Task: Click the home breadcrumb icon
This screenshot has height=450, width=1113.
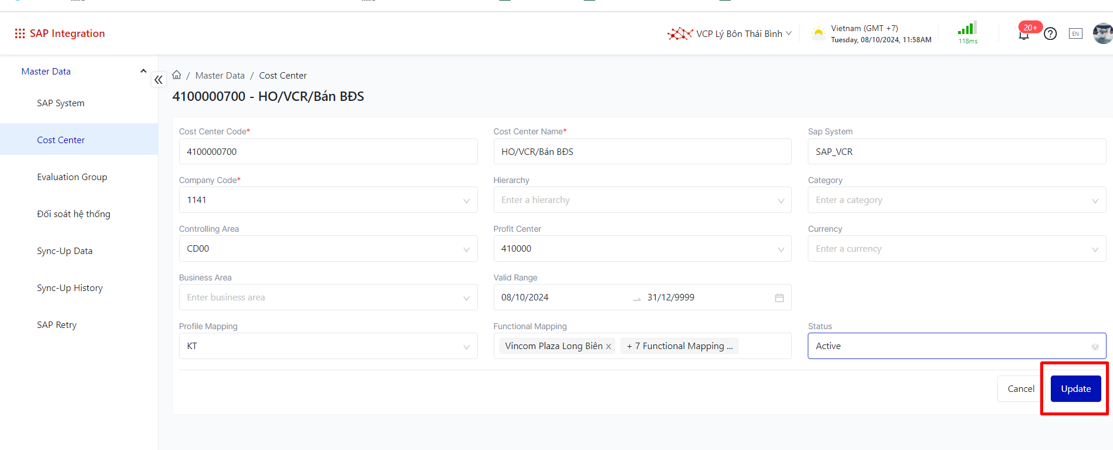Action: 177,75
